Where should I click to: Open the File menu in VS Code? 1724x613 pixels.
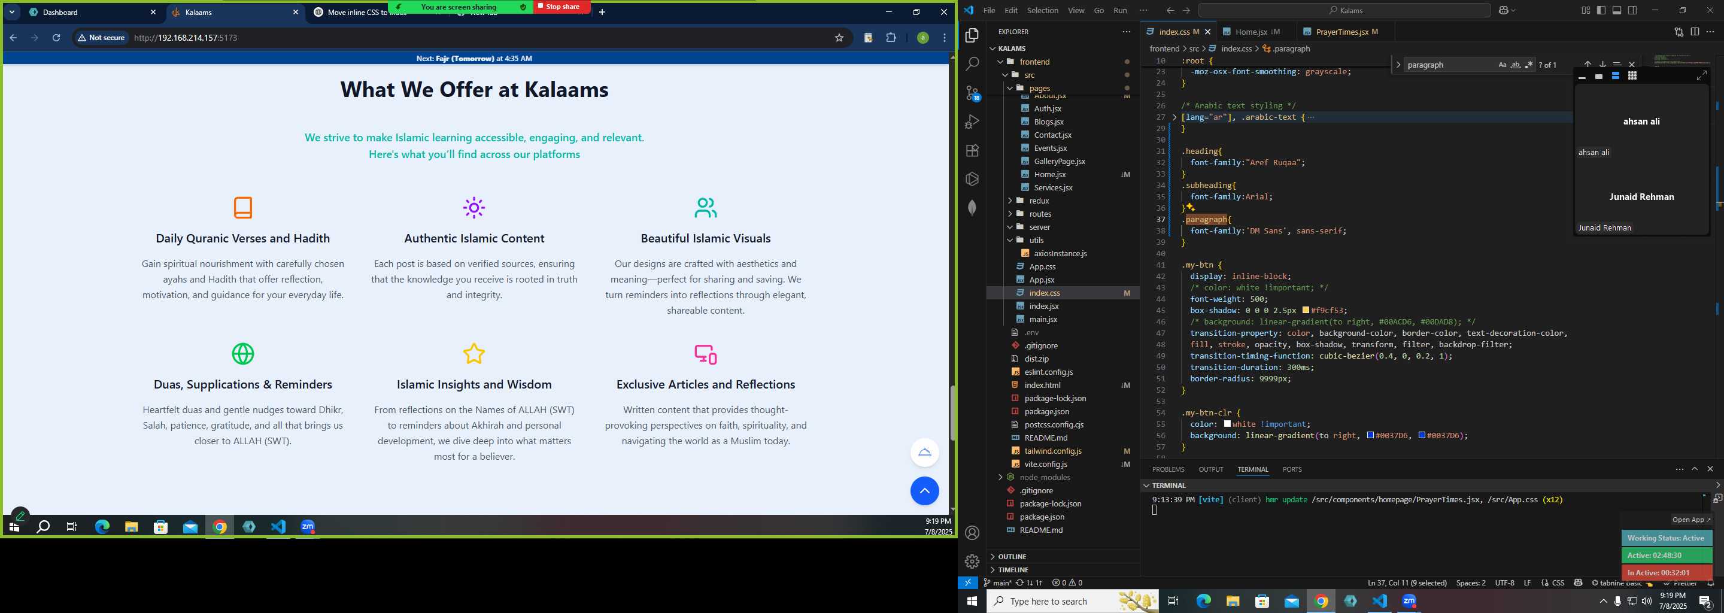coord(988,10)
